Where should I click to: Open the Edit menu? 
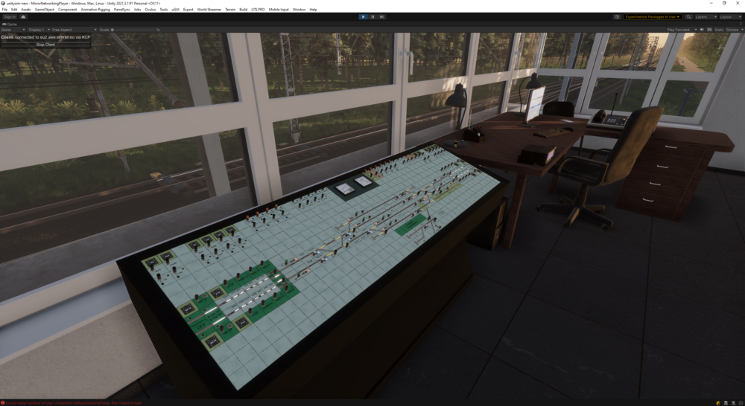(x=14, y=10)
